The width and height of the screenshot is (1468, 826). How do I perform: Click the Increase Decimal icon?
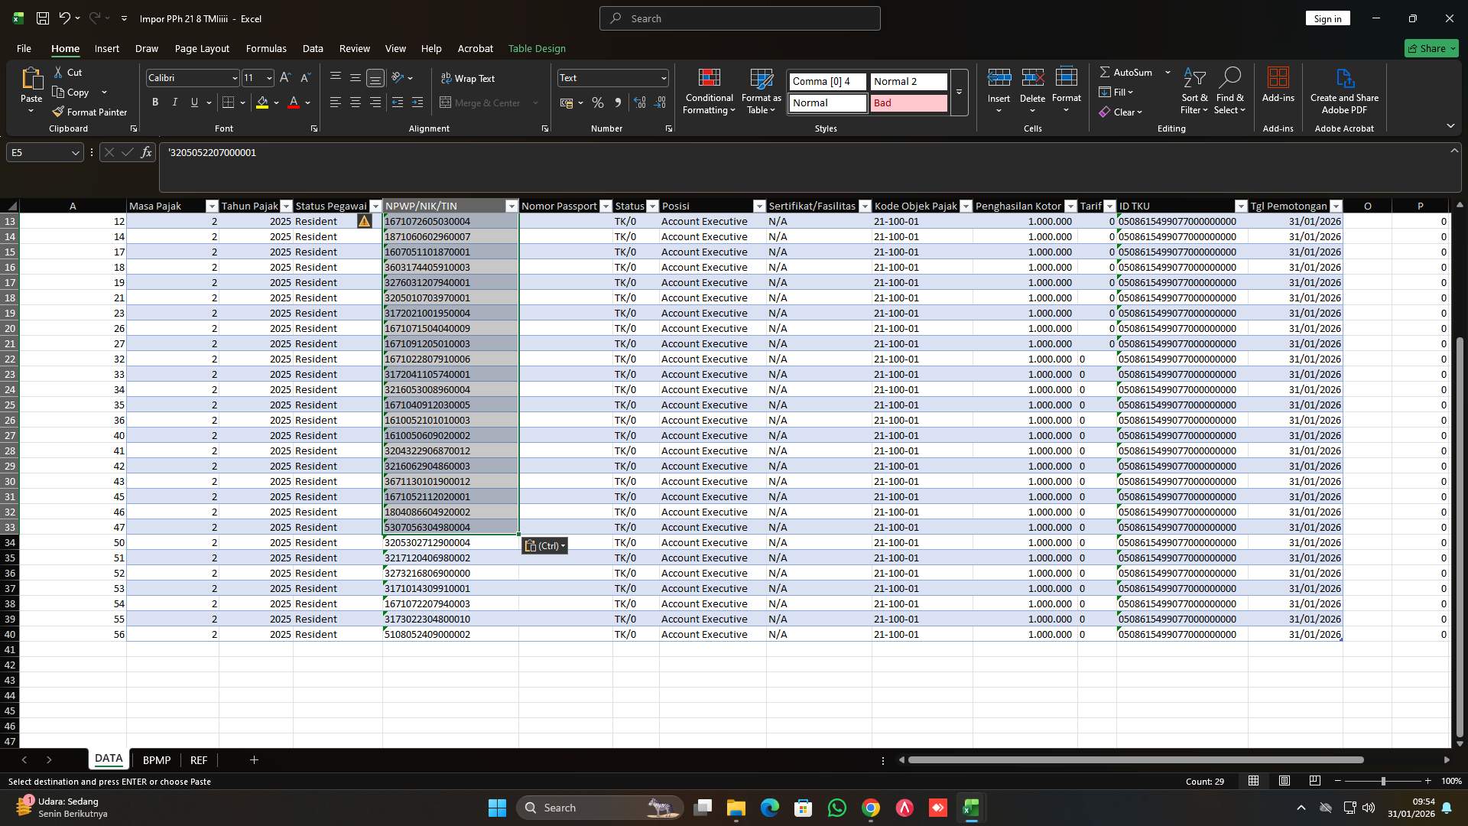tap(640, 102)
